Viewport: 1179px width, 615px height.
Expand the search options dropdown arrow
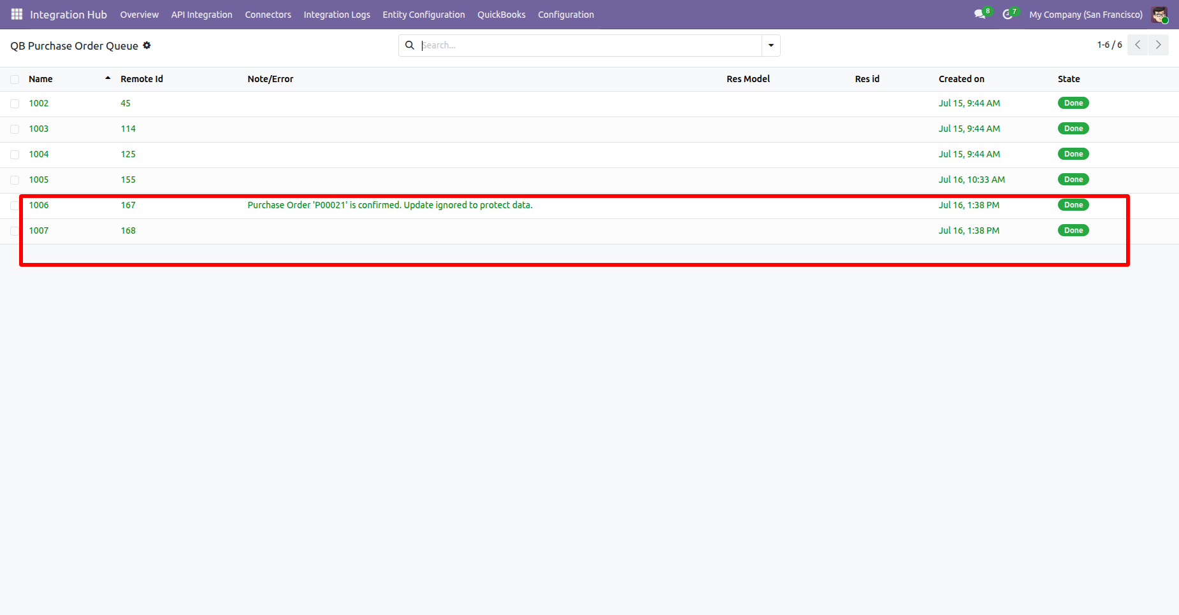(771, 45)
